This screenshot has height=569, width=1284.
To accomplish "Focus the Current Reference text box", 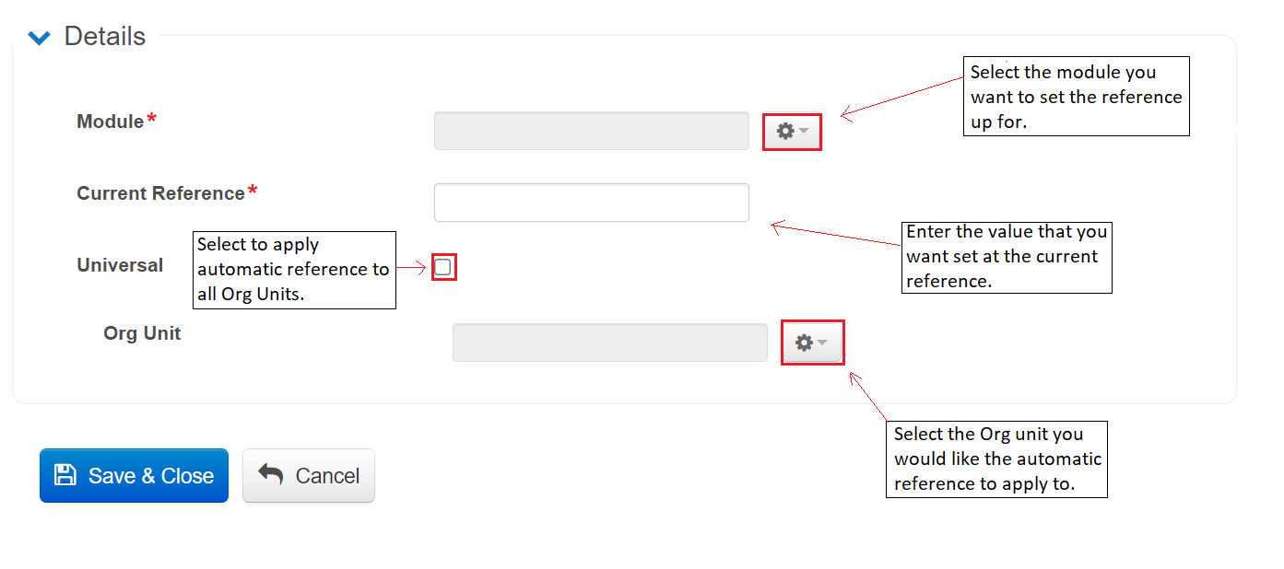I will [x=591, y=203].
